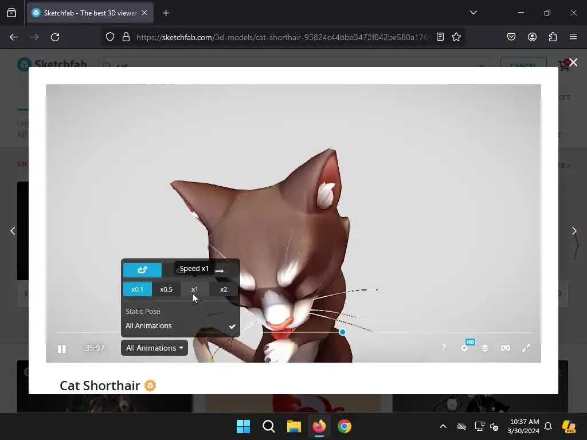The width and height of the screenshot is (587, 440).
Task: Go to previous model with left arrow
Action: coord(13,231)
